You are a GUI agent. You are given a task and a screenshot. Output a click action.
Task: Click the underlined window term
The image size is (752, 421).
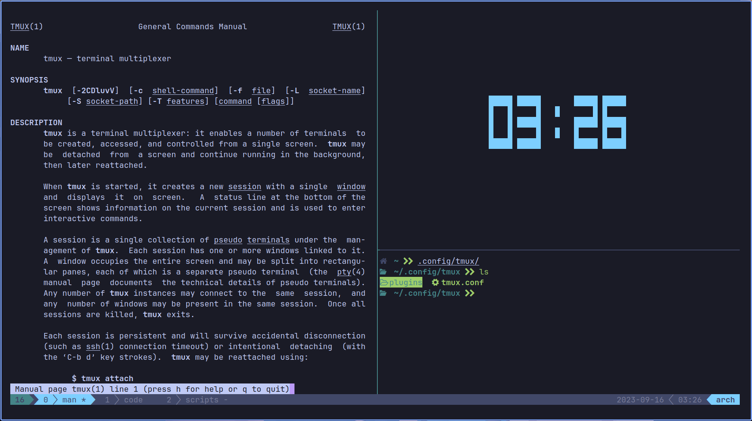[x=351, y=186]
